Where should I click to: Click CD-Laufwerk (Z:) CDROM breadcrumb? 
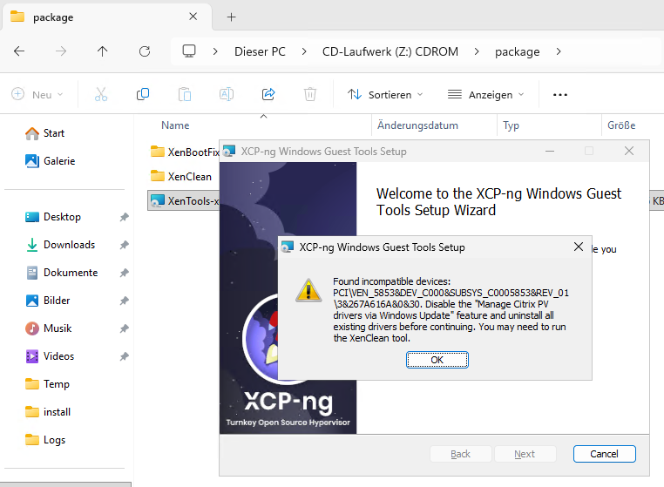pyautogui.click(x=390, y=51)
